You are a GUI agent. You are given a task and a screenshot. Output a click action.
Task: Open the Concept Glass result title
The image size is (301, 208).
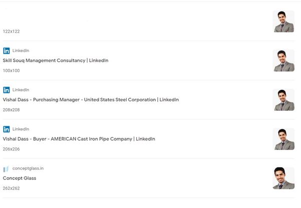point(20,178)
